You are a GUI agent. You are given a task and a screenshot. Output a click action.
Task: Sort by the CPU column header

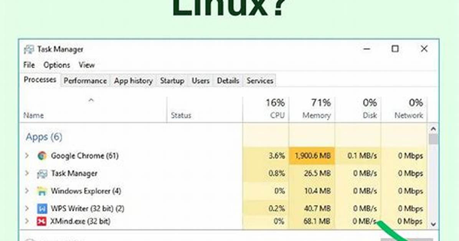click(x=266, y=109)
